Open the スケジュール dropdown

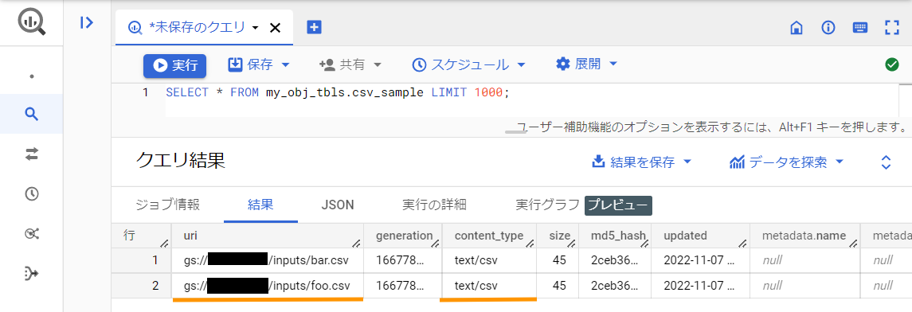468,65
